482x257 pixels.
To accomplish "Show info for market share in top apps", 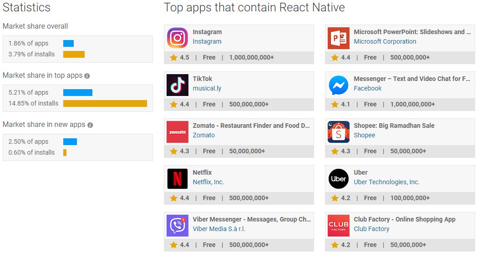I will [x=87, y=76].
